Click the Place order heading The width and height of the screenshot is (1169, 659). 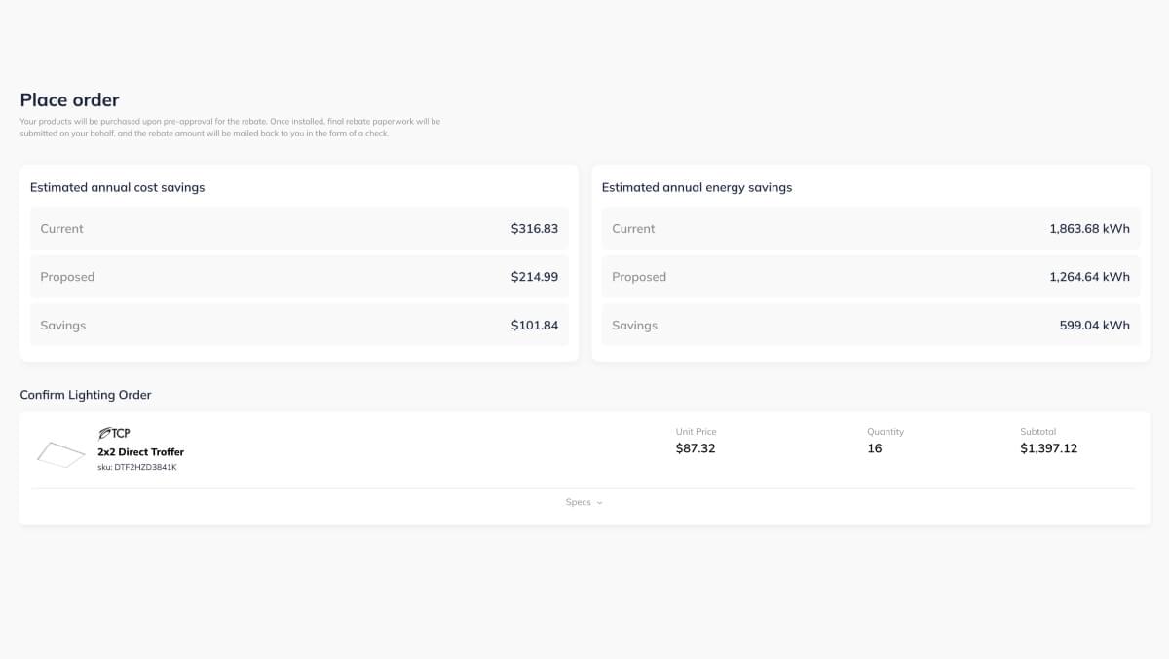pyautogui.click(x=70, y=99)
